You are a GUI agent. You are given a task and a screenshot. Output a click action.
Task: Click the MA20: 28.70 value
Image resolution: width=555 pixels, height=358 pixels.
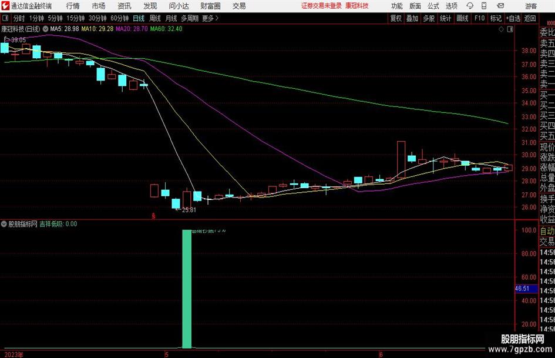point(132,29)
